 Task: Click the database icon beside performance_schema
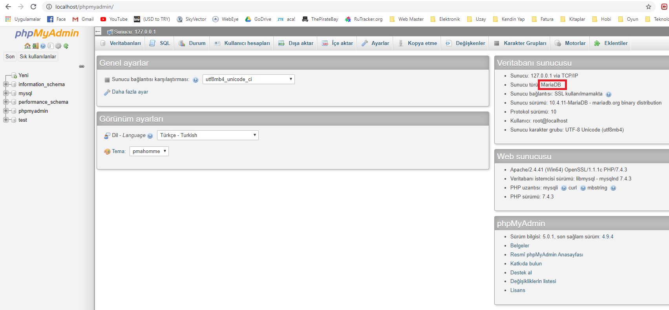pyautogui.click(x=14, y=102)
